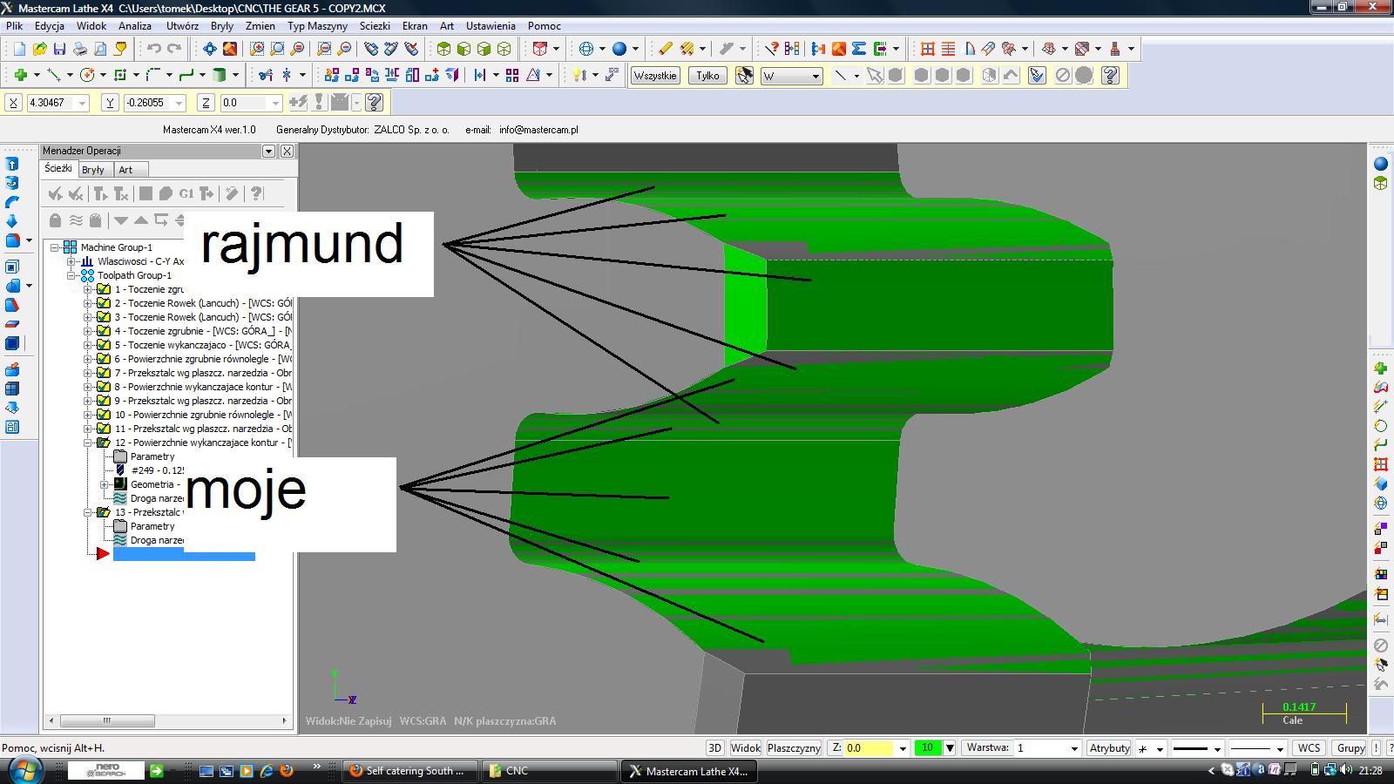The width and height of the screenshot is (1394, 784).
Task: Open the Sciezki menu
Action: tap(375, 26)
